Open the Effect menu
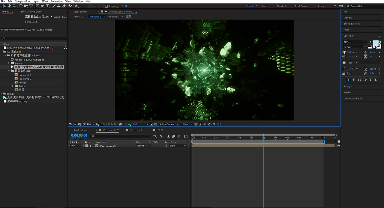This screenshot has width=384, height=208. (45, 1)
